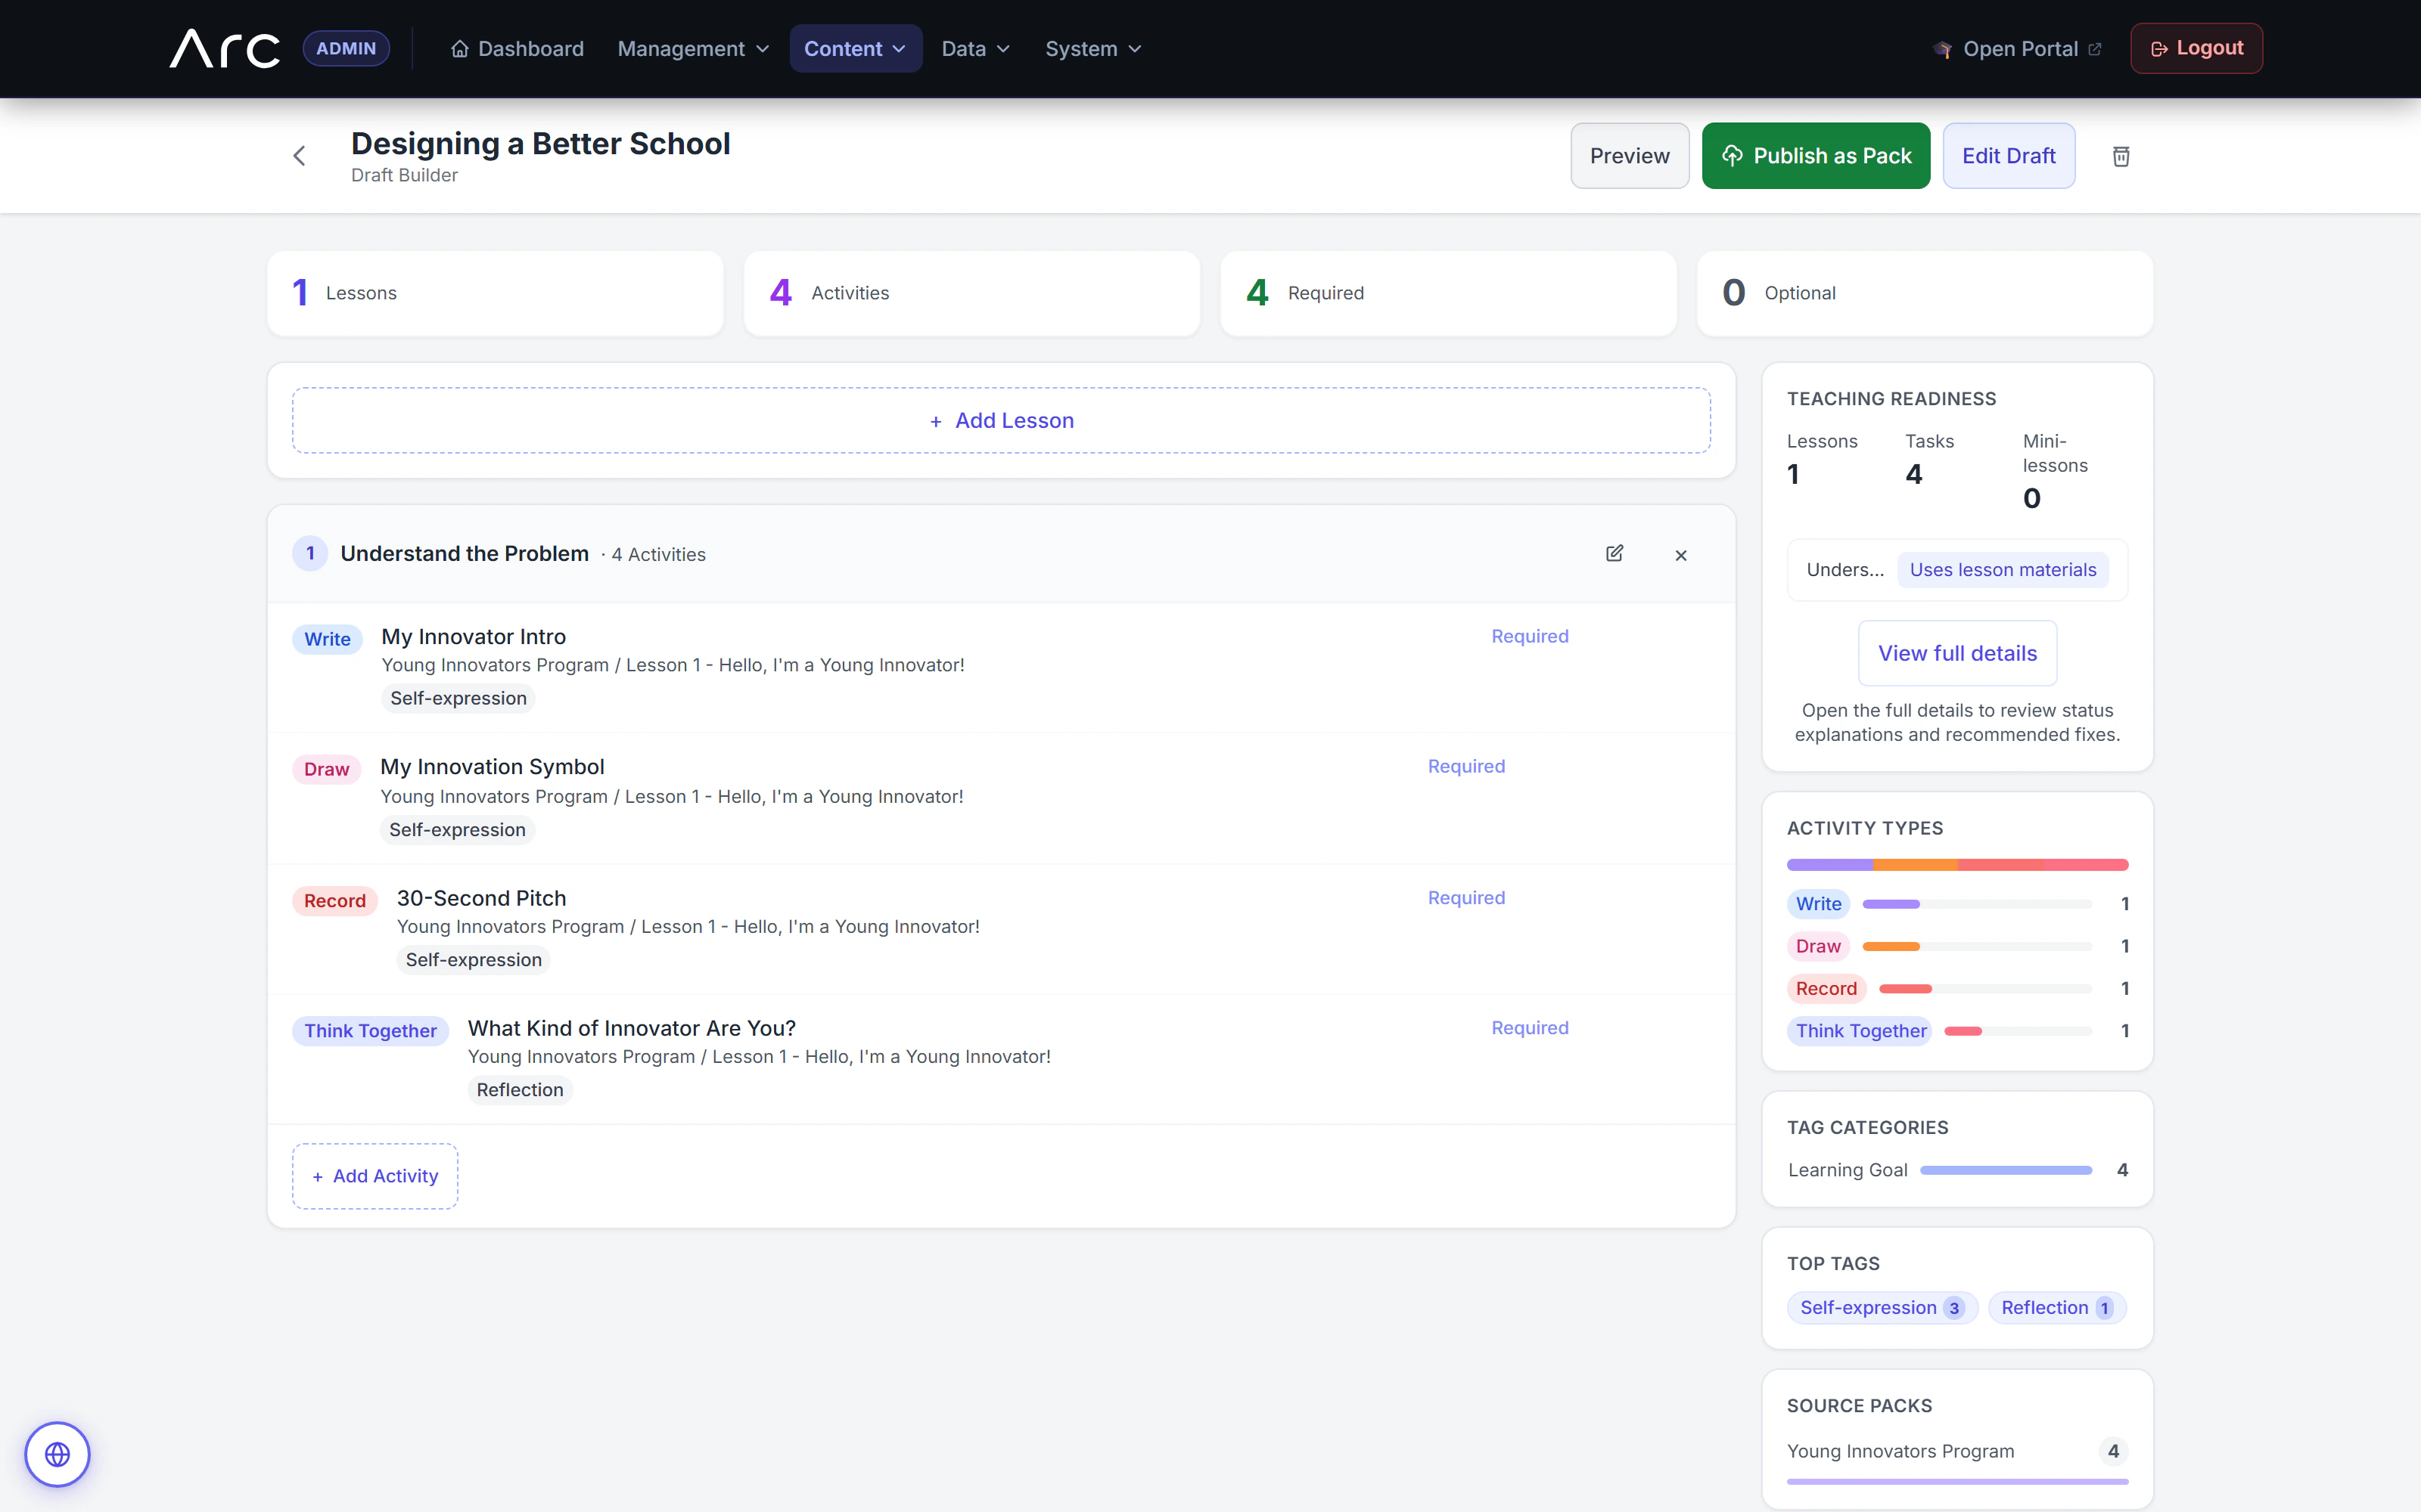Open the globe language button
This screenshot has height=1512, width=2421.
57,1454
